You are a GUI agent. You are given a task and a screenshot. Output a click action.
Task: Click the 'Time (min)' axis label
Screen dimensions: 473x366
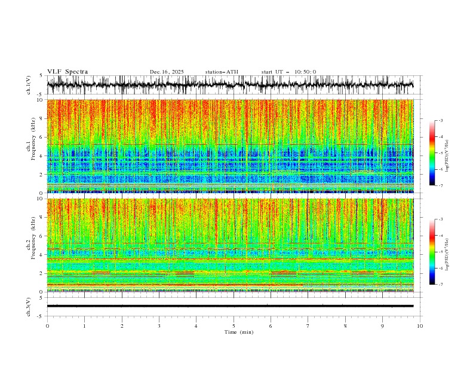click(239, 332)
